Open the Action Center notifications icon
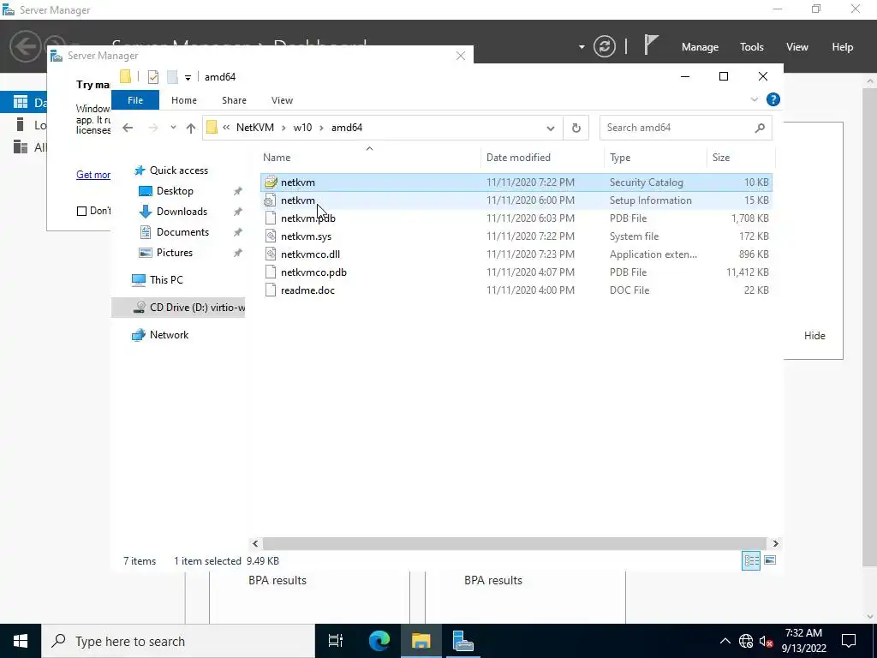 pyautogui.click(x=849, y=641)
